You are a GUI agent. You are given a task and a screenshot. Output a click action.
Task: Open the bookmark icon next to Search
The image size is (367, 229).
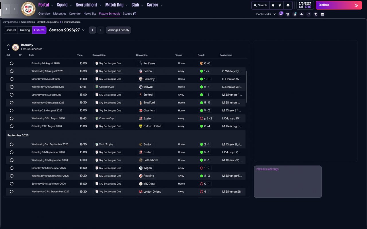pos(273,5)
